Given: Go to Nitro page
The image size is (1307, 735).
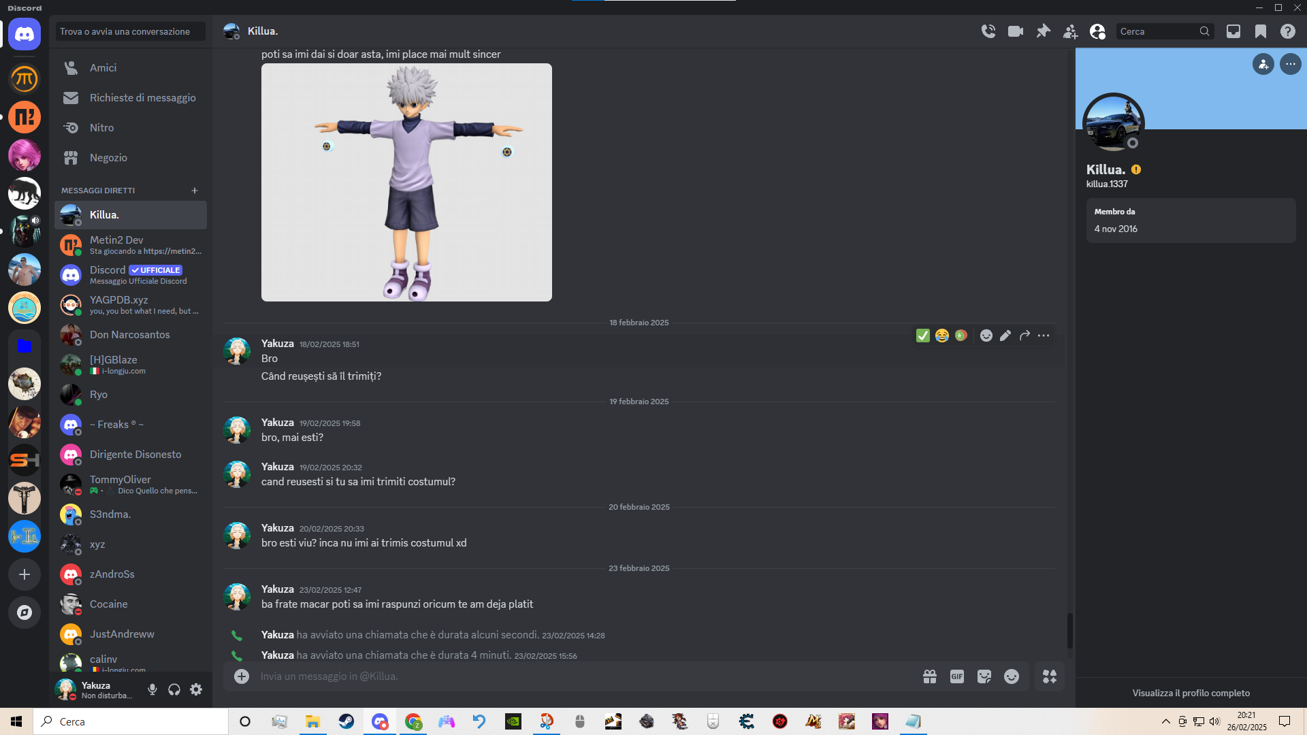Looking at the screenshot, I should [x=131, y=128].
